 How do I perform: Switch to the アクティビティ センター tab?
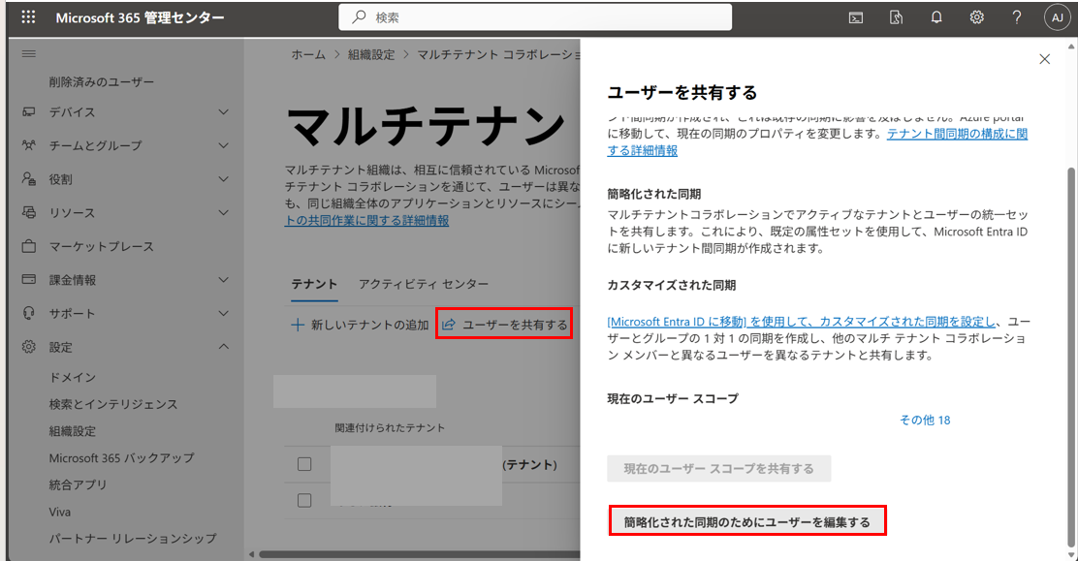(424, 284)
